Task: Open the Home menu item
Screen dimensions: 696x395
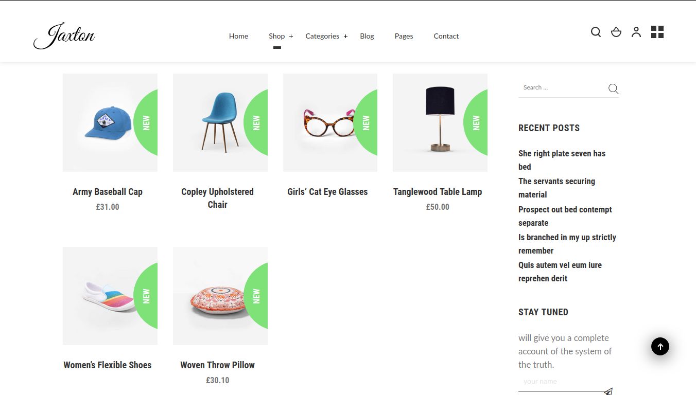Action: coord(238,36)
